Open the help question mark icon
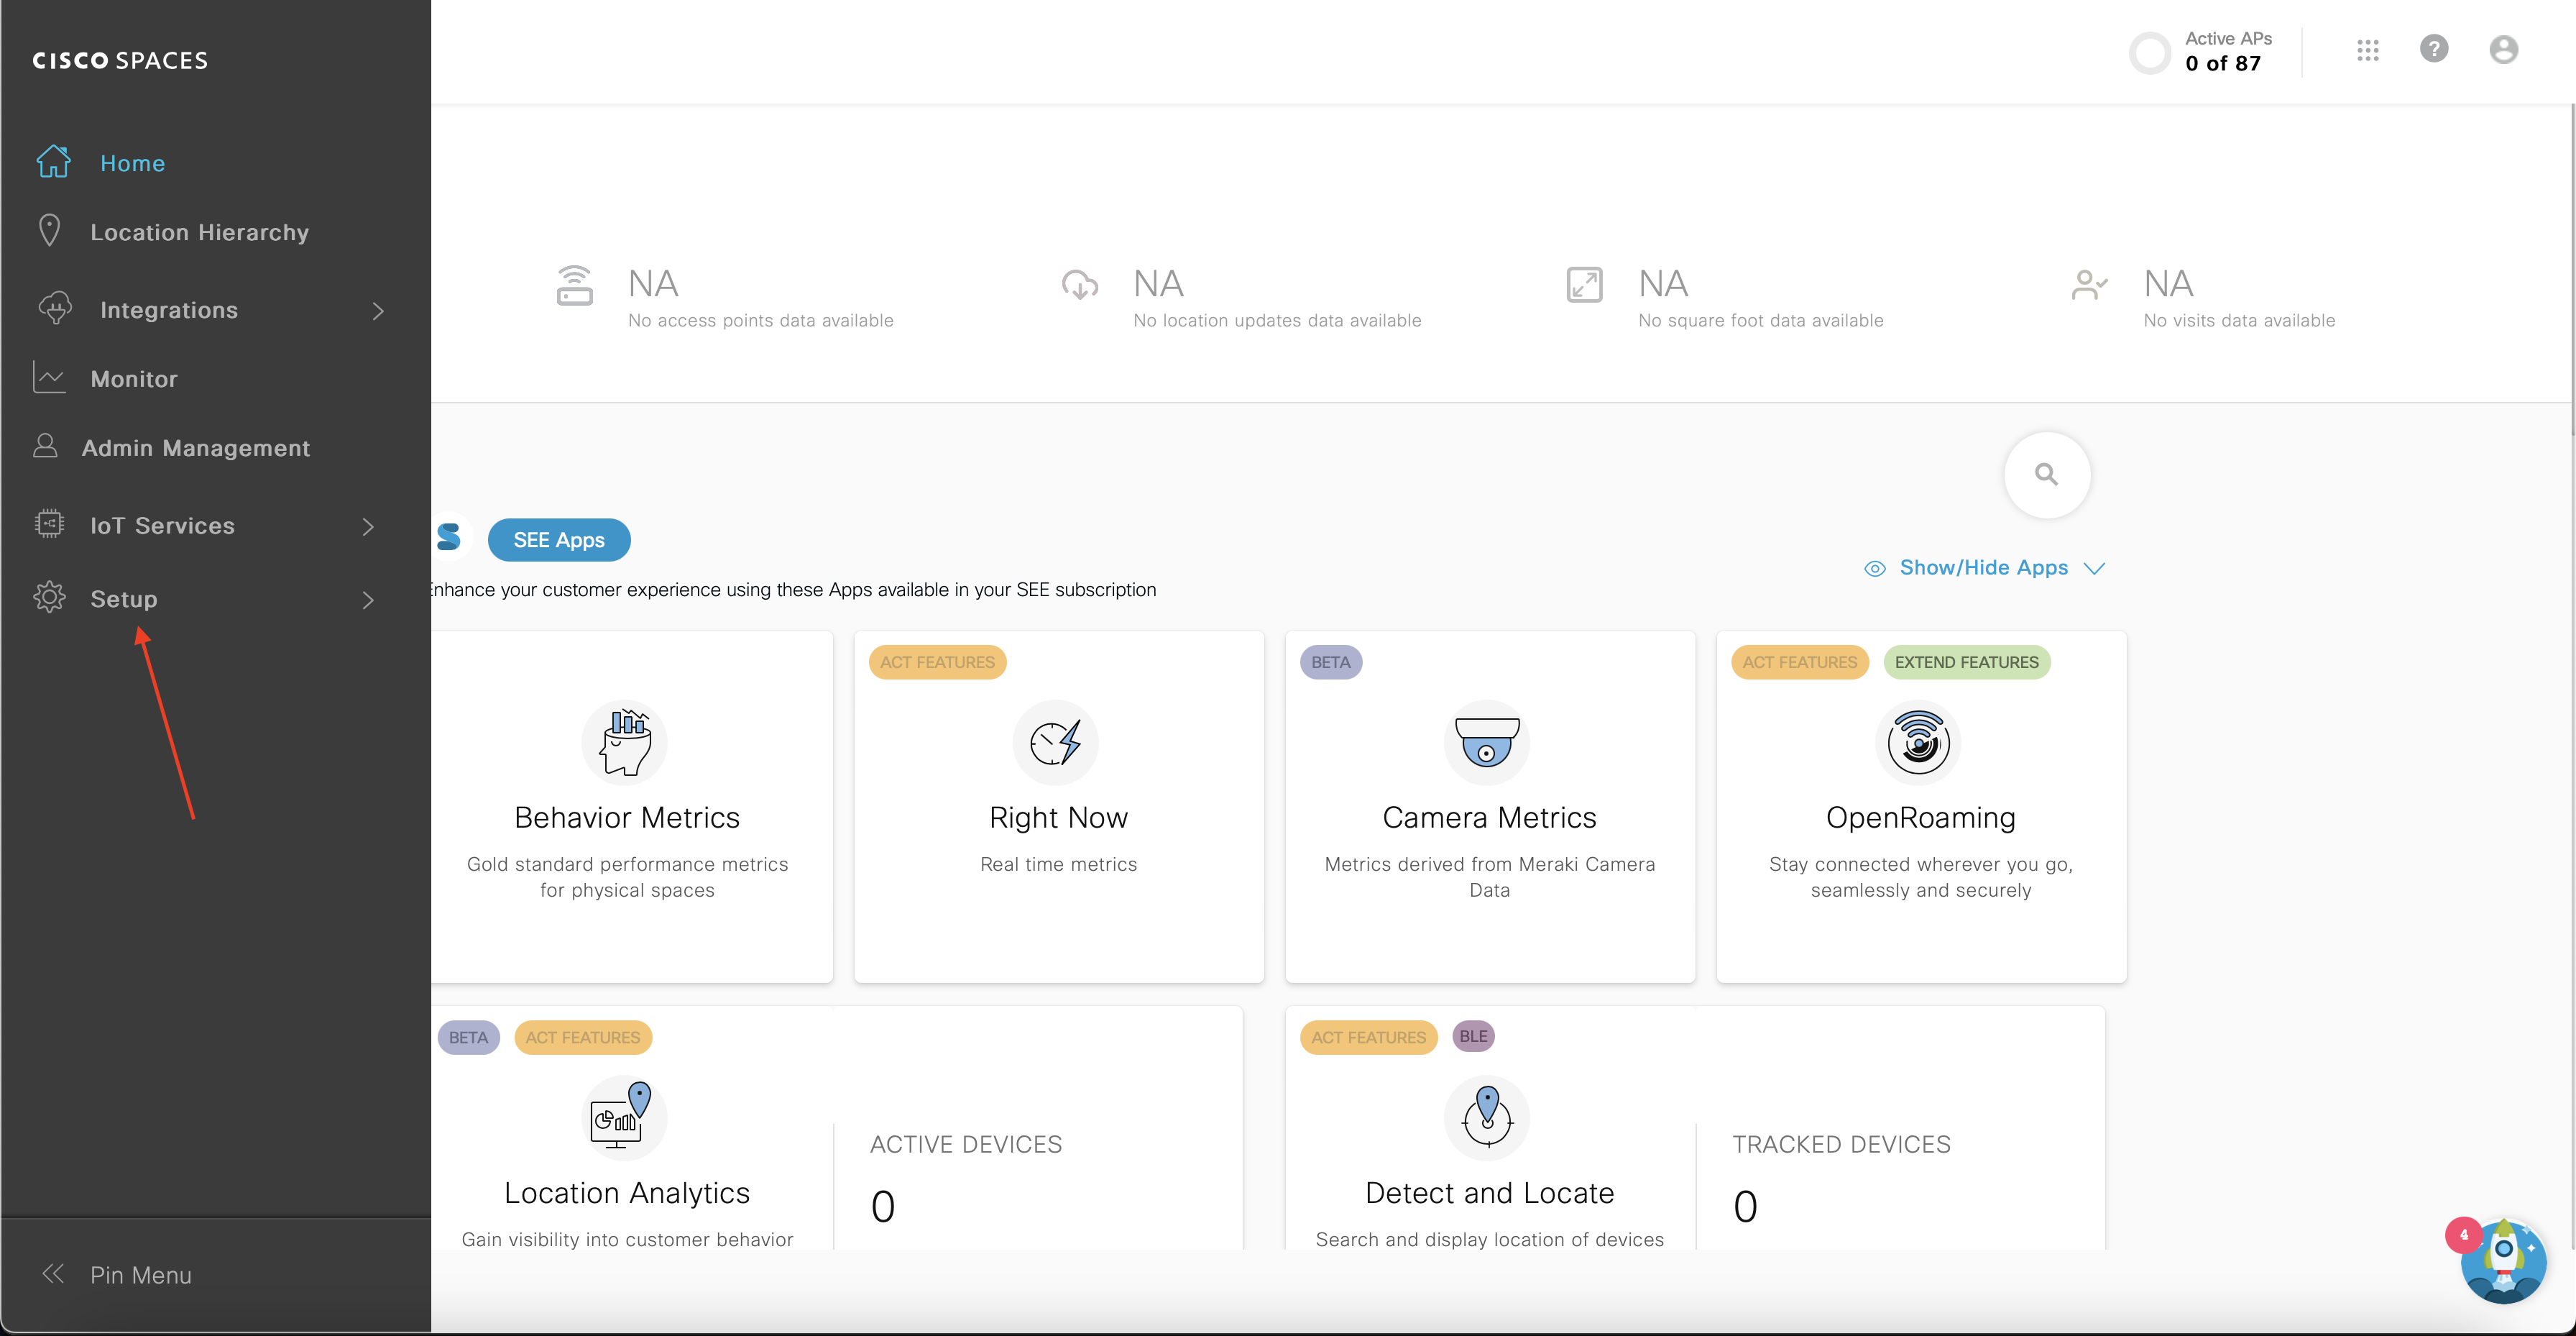2576x1336 pixels. click(2434, 49)
